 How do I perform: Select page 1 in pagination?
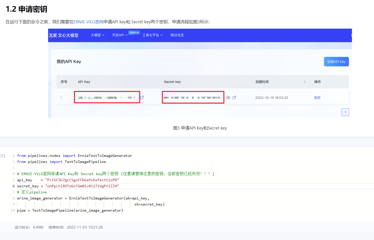point(345,112)
